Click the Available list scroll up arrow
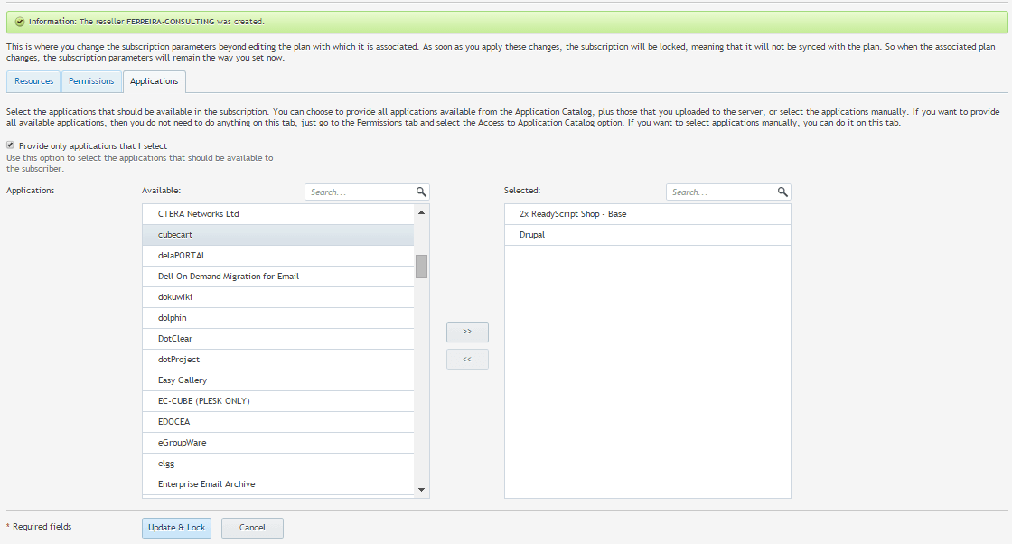 pyautogui.click(x=421, y=212)
